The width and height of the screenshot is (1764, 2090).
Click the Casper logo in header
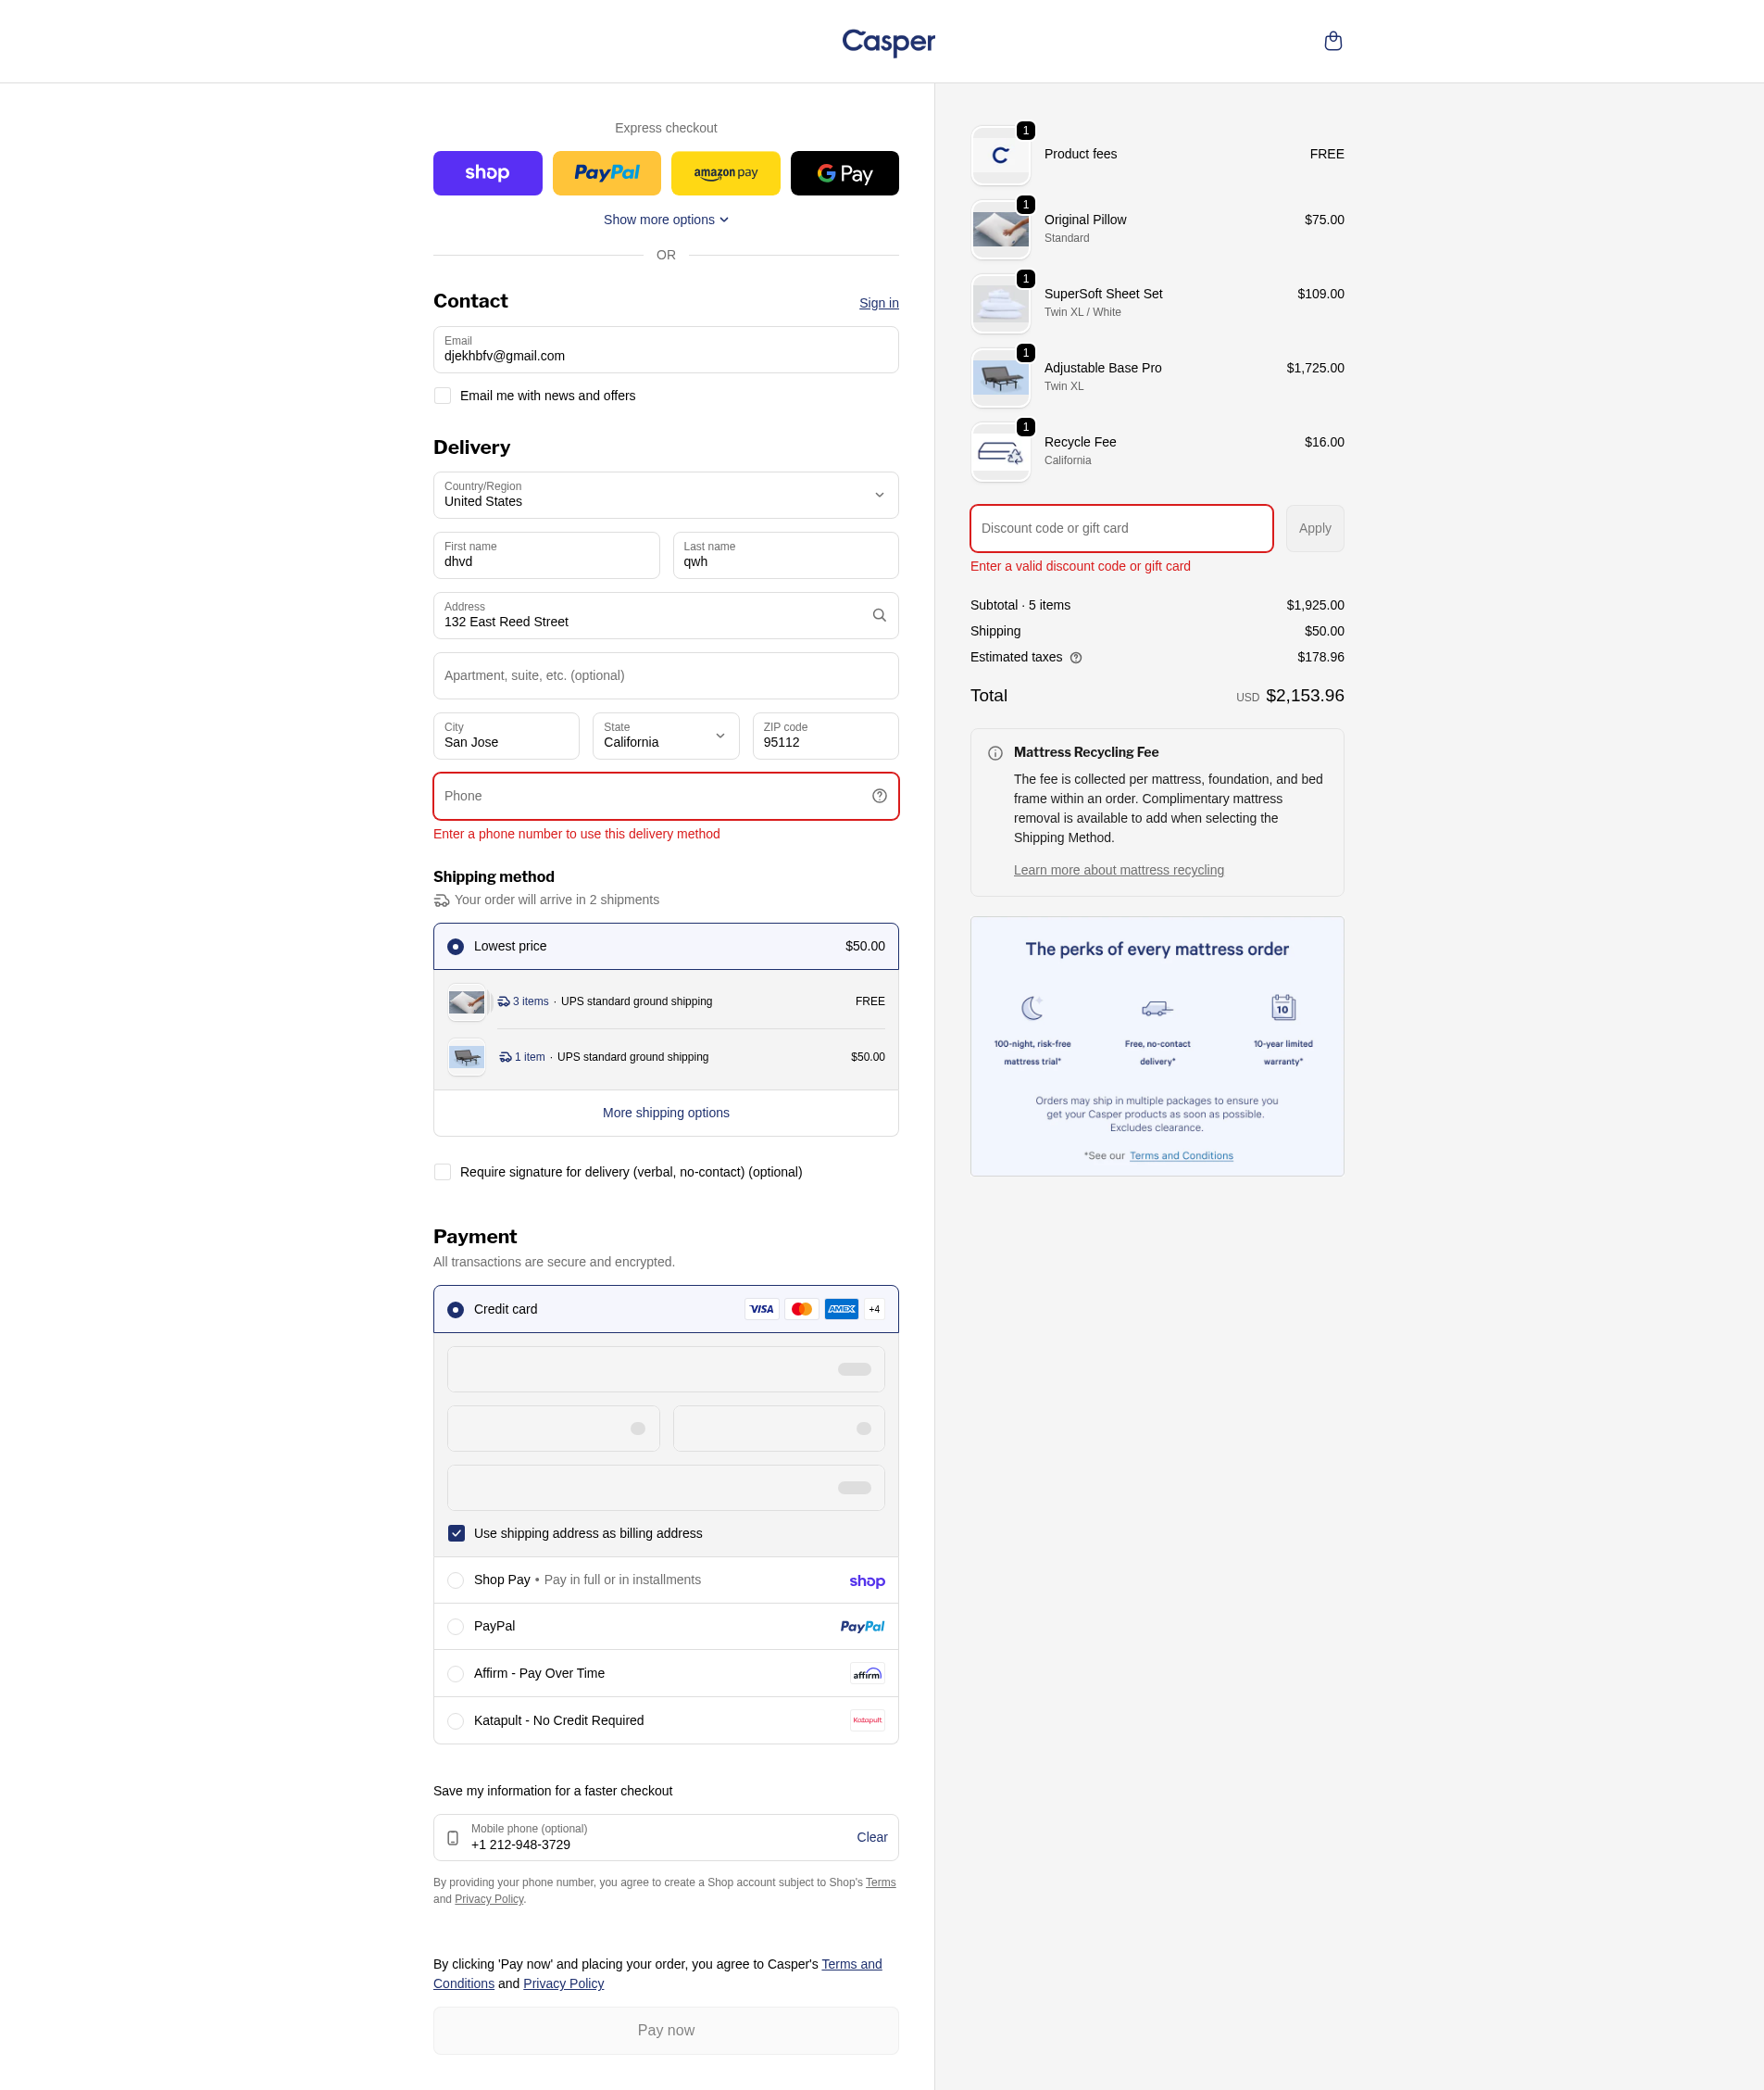(x=888, y=42)
